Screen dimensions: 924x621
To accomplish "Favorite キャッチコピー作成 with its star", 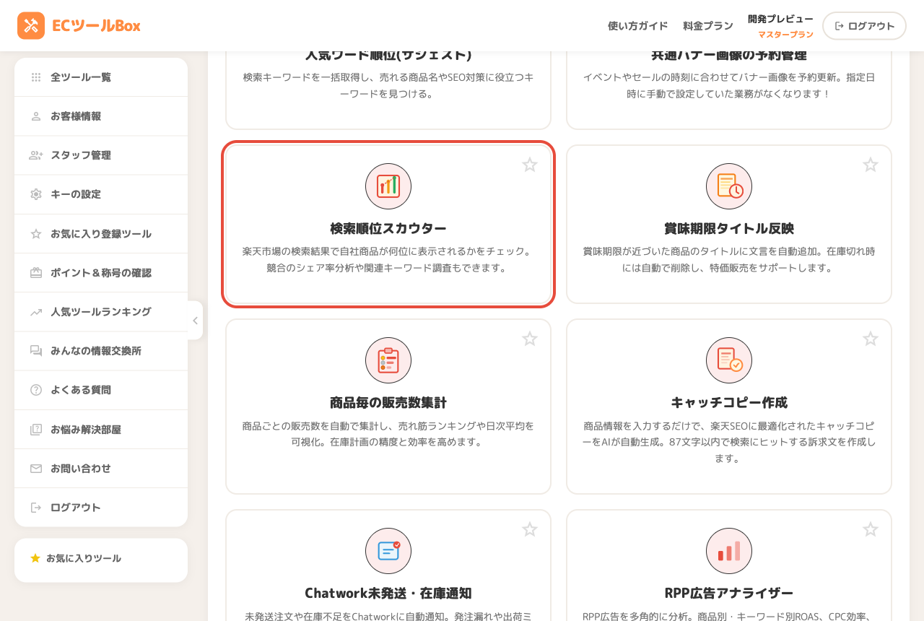I will point(871,339).
